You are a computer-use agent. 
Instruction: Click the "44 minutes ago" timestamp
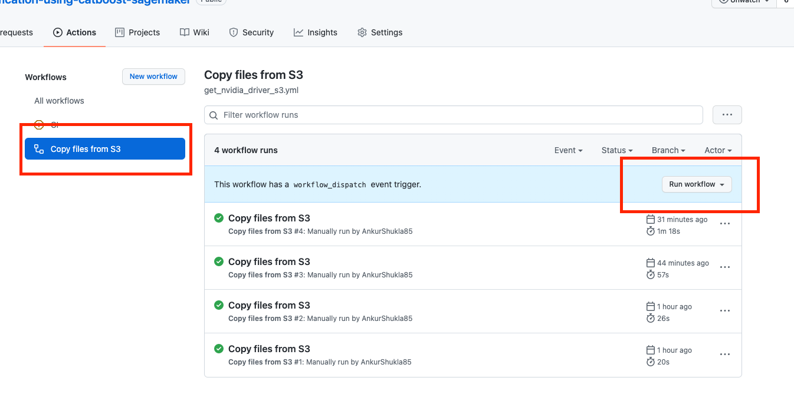pyautogui.click(x=683, y=263)
